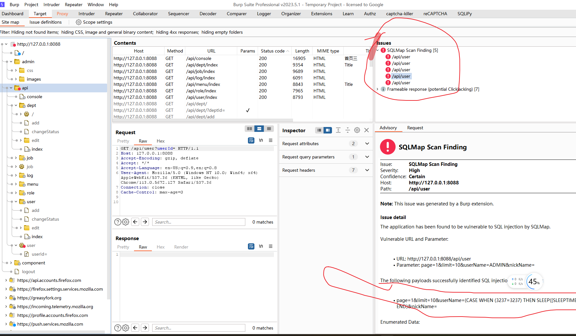Open Response search settings gear

[126, 328]
